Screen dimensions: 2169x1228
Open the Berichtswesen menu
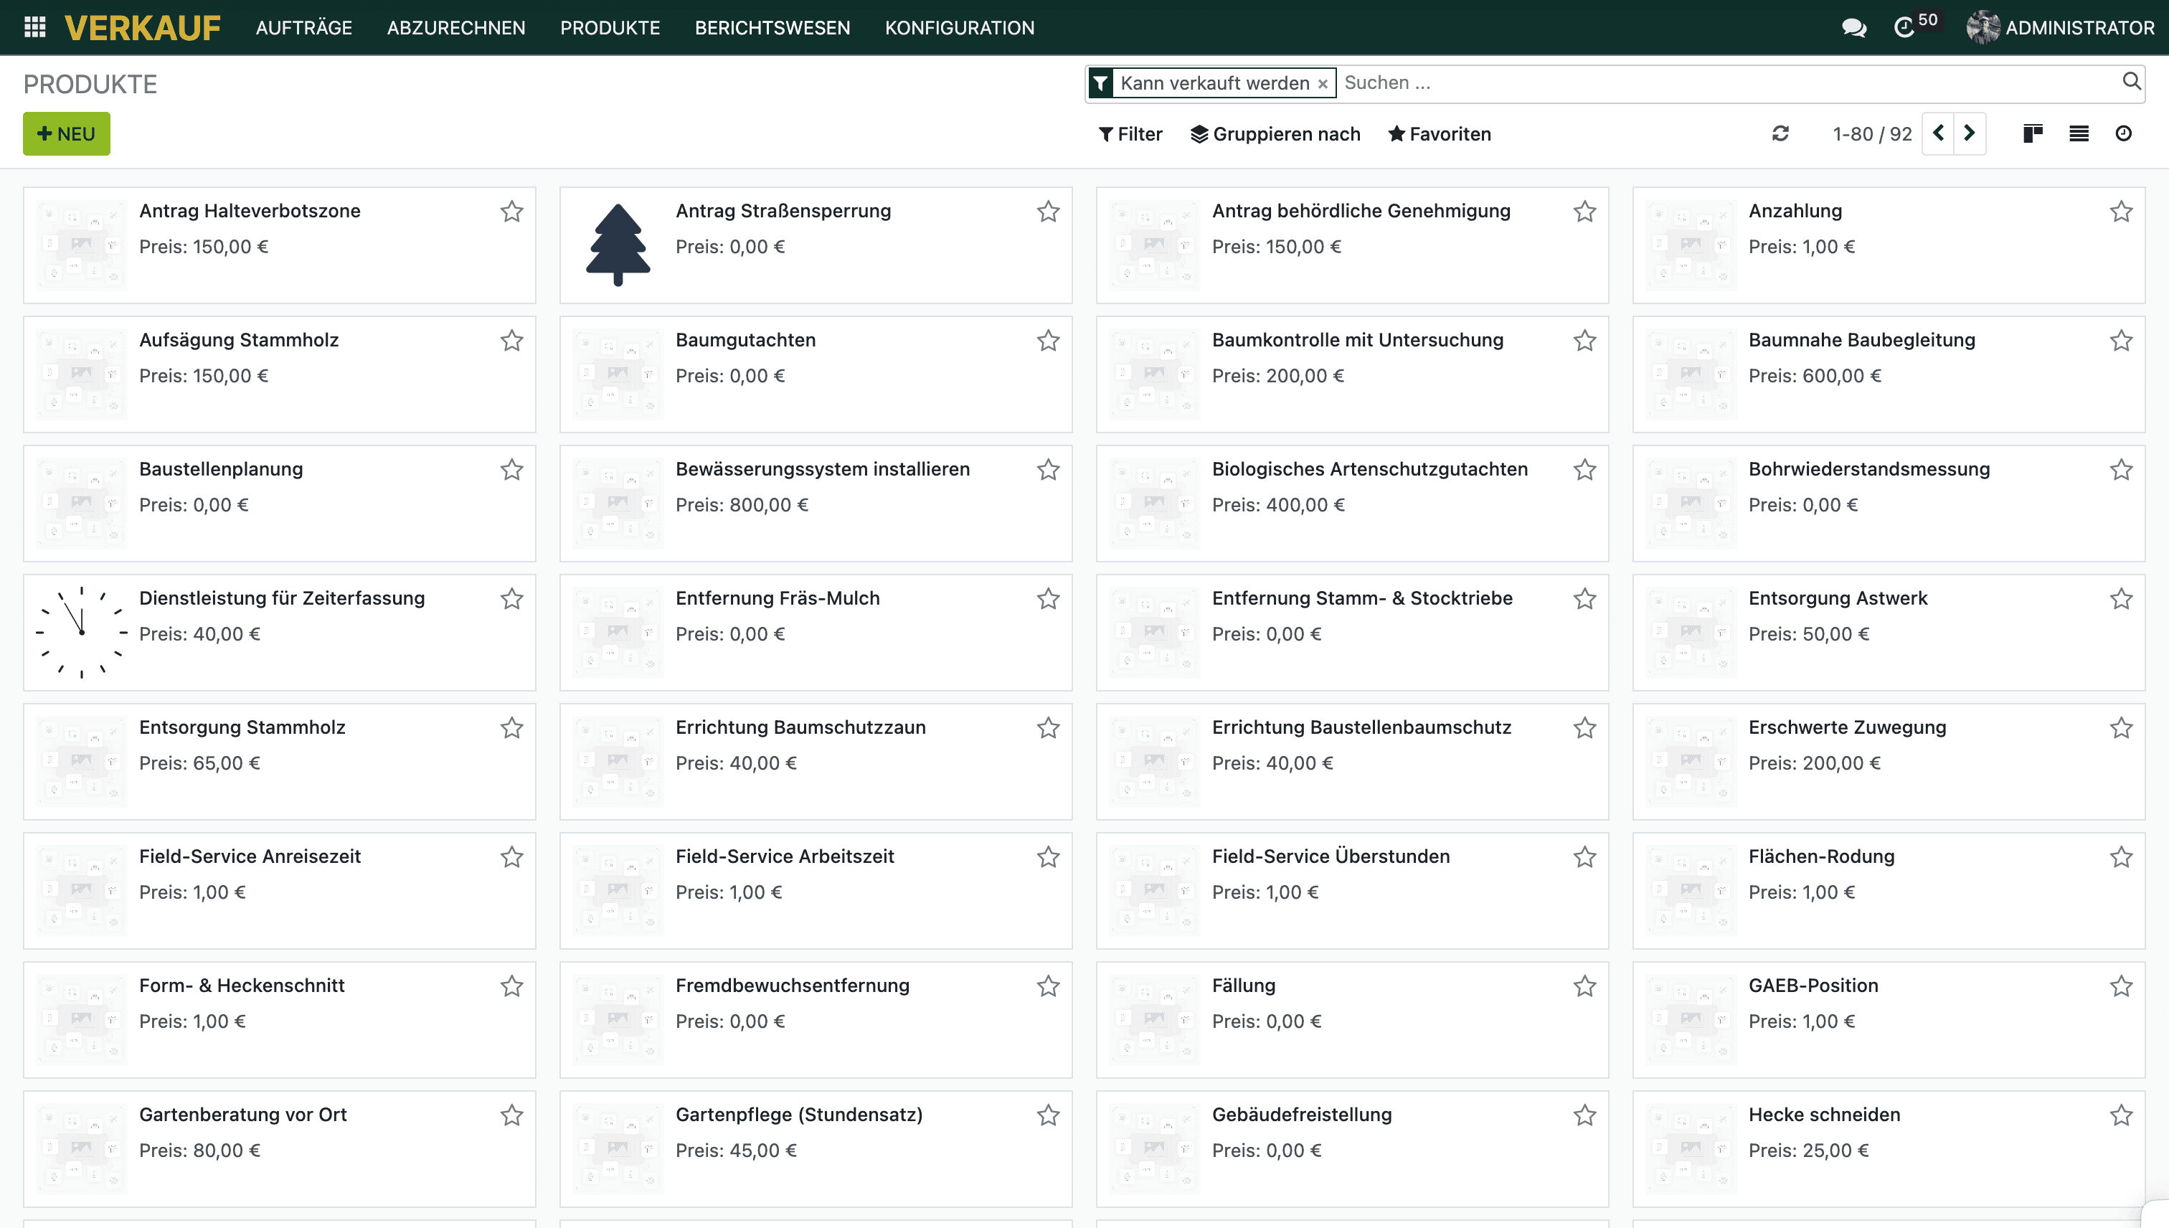772,28
